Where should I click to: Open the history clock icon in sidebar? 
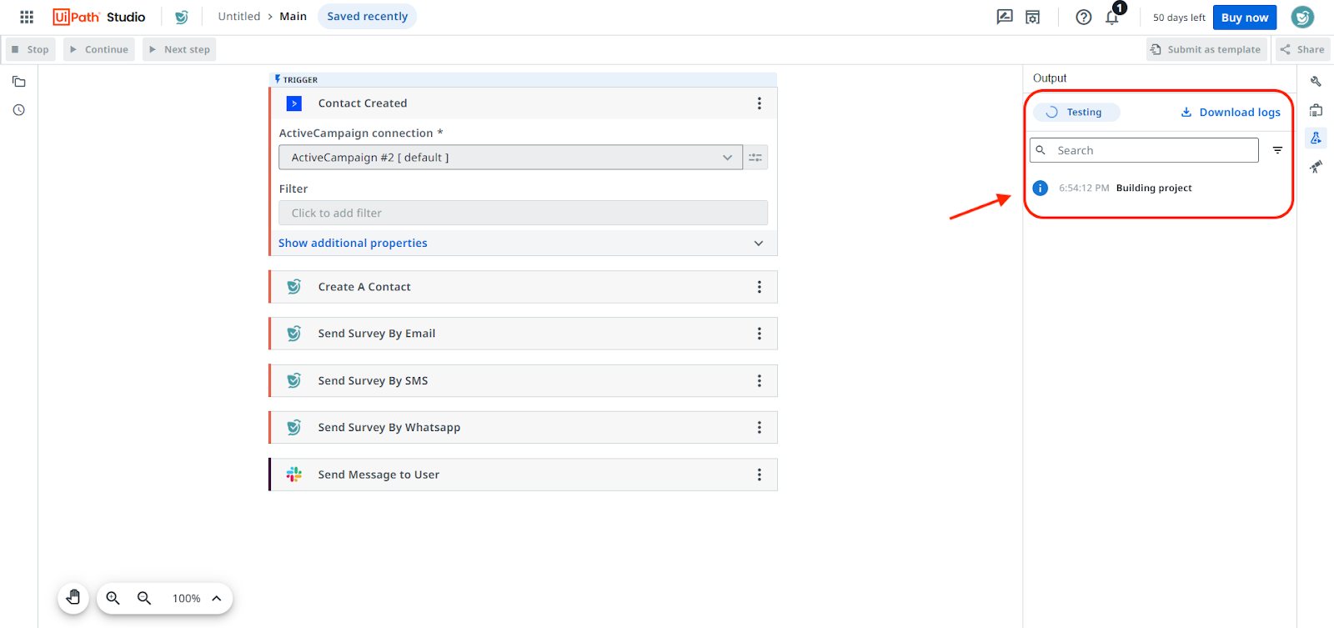[x=19, y=110]
